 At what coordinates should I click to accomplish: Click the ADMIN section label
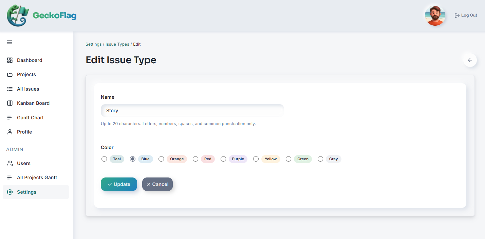tap(15, 149)
